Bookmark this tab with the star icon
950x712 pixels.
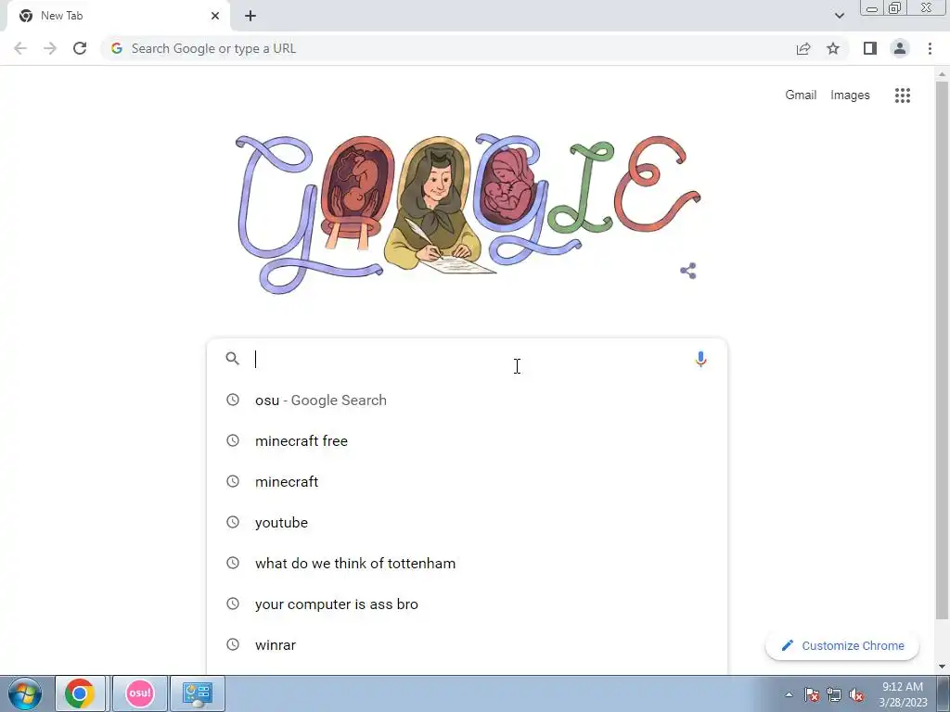pyautogui.click(x=833, y=48)
